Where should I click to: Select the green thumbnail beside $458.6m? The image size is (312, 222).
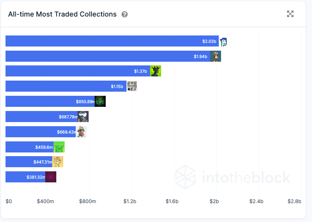(x=59, y=147)
